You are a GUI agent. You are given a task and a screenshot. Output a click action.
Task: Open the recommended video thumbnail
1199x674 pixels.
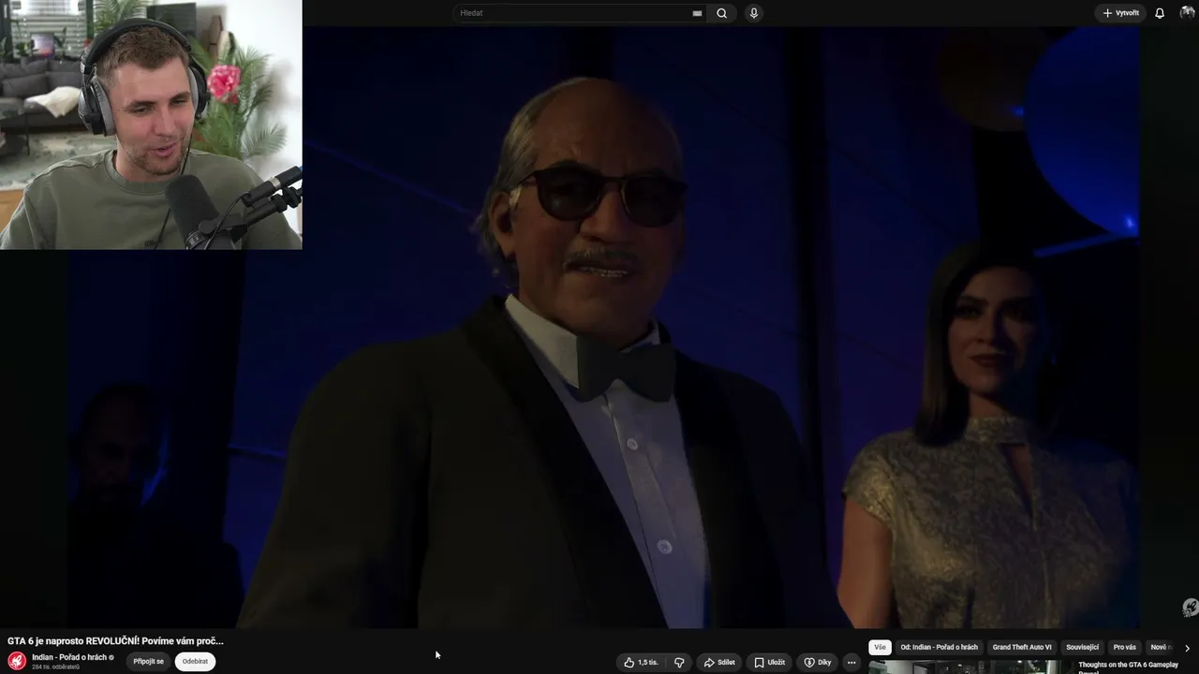coord(970,667)
